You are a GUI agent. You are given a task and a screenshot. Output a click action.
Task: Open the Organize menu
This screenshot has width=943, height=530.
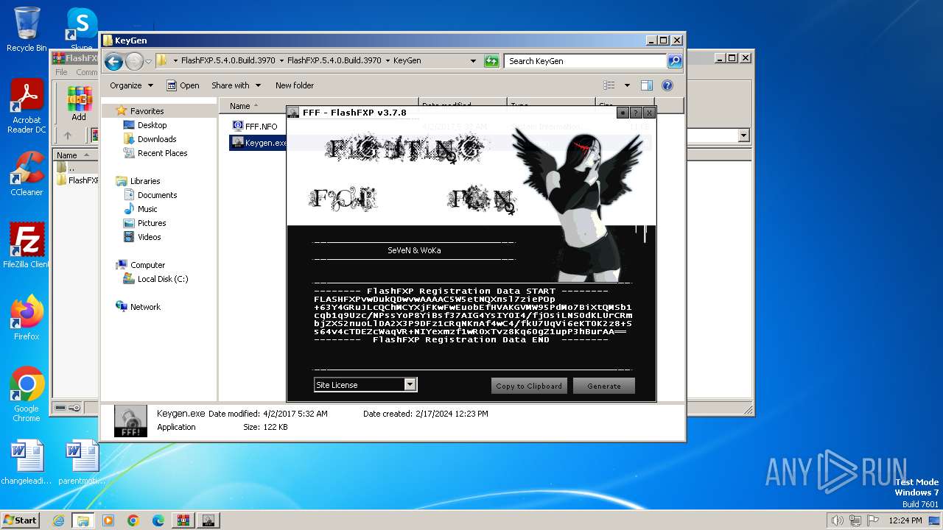coord(131,85)
